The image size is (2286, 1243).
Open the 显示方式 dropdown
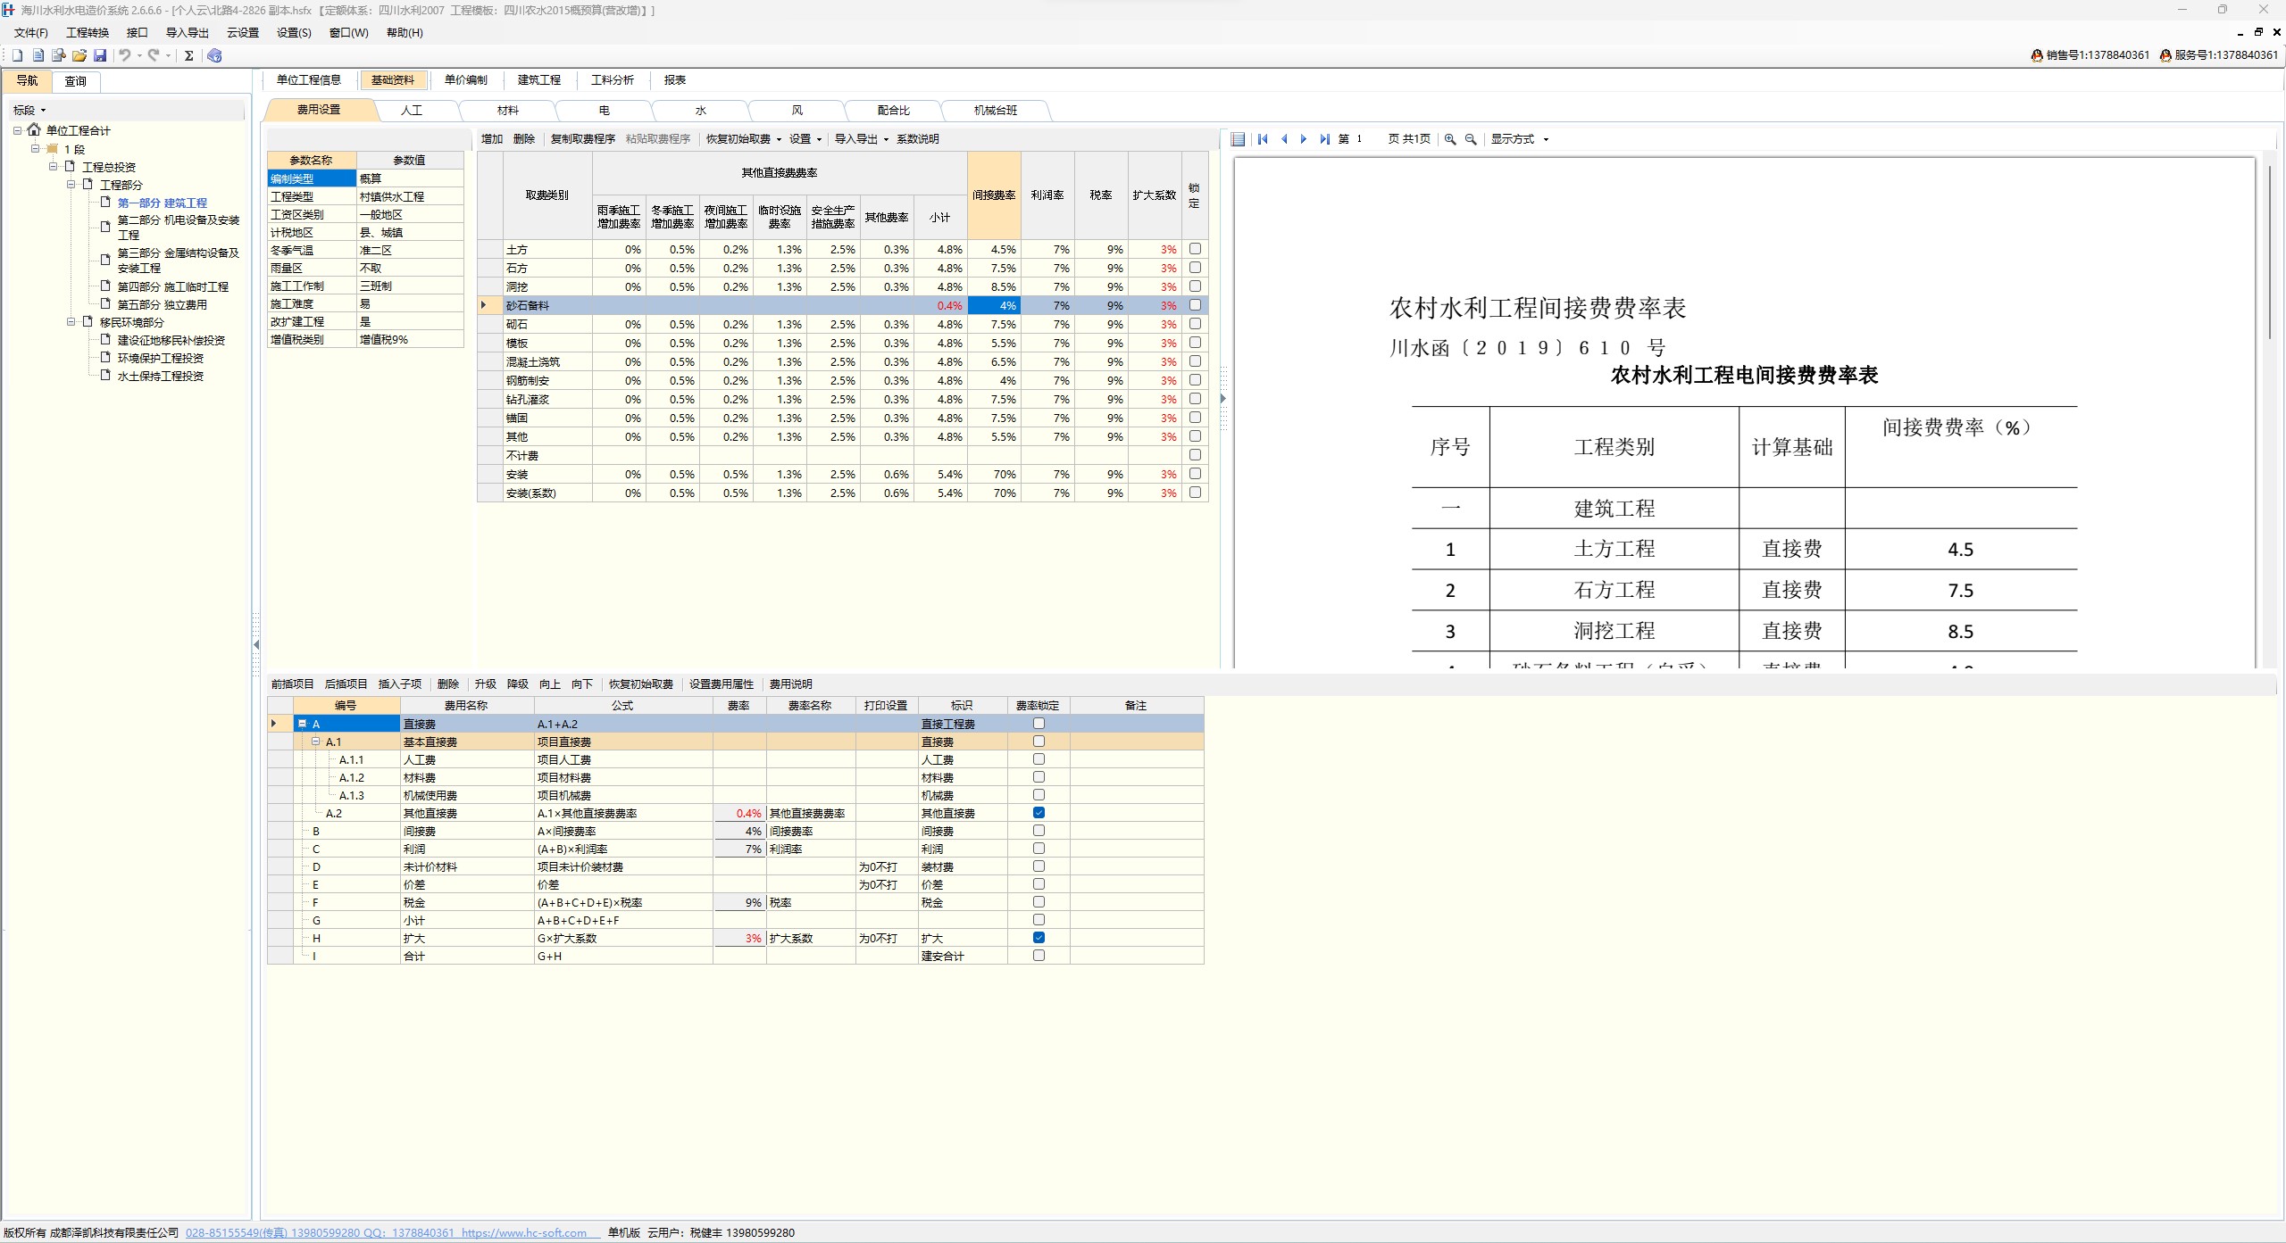coord(1519,139)
